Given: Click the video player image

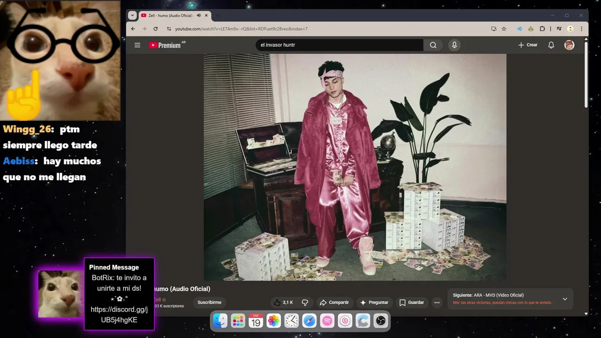Looking at the screenshot, I should click(x=355, y=167).
